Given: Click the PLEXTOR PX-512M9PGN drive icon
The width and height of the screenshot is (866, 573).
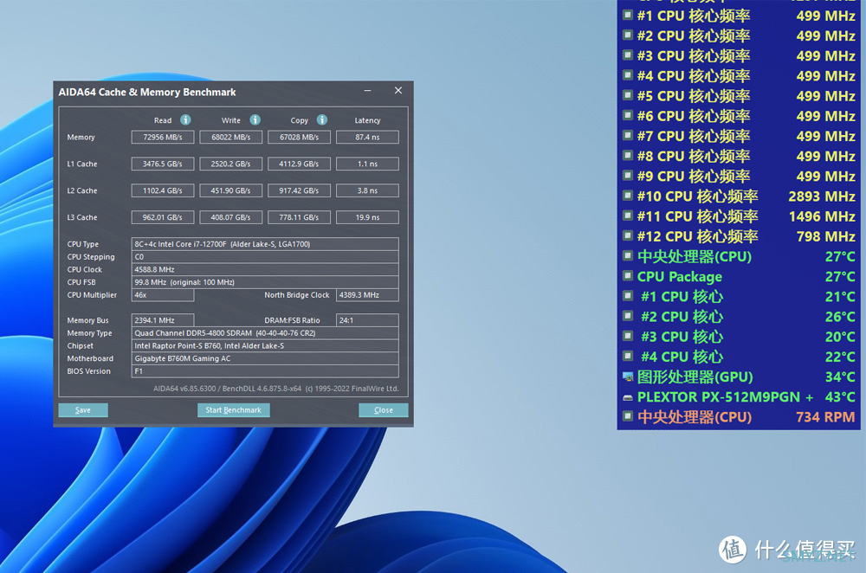Looking at the screenshot, I should pyautogui.click(x=627, y=397).
